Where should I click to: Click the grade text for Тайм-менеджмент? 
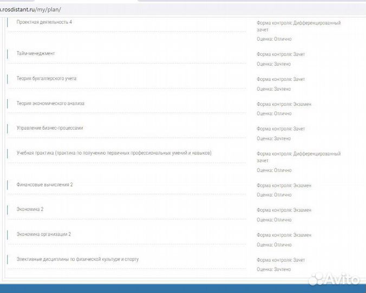coord(273,64)
